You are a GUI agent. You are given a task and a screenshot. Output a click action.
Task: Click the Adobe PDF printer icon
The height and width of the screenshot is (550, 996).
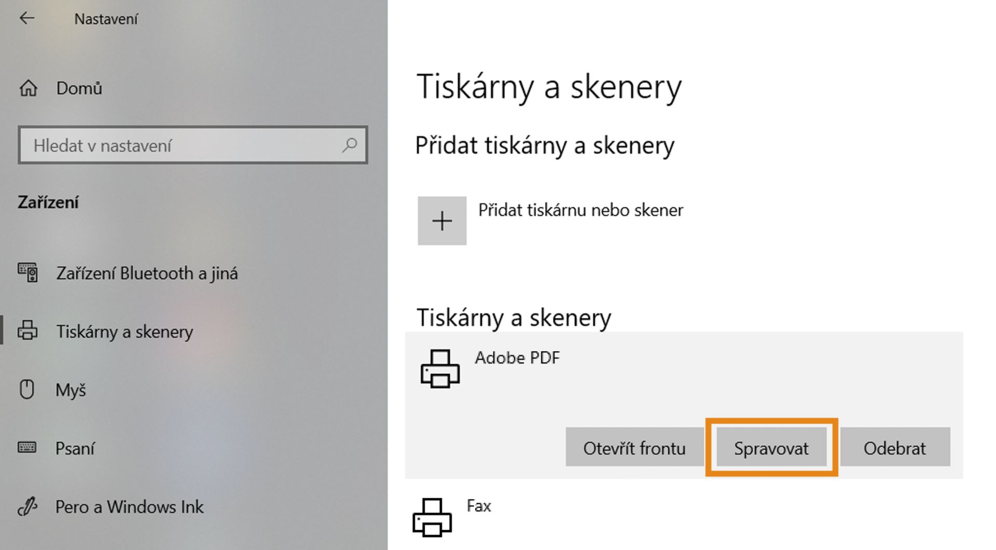440,369
